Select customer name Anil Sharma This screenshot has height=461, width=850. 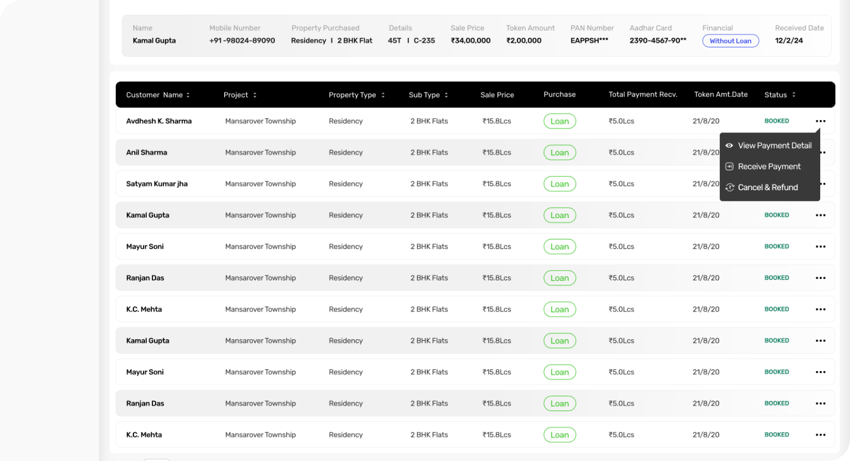pos(147,153)
